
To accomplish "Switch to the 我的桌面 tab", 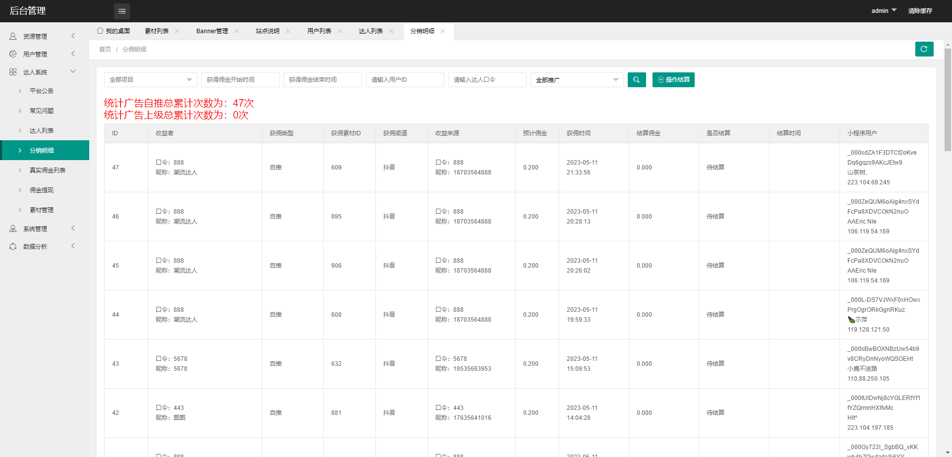I will pyautogui.click(x=114, y=31).
